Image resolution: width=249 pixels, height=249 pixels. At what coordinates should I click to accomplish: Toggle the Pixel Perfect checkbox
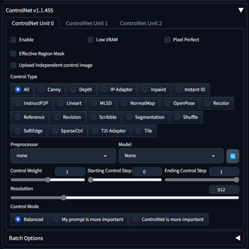click(x=167, y=40)
